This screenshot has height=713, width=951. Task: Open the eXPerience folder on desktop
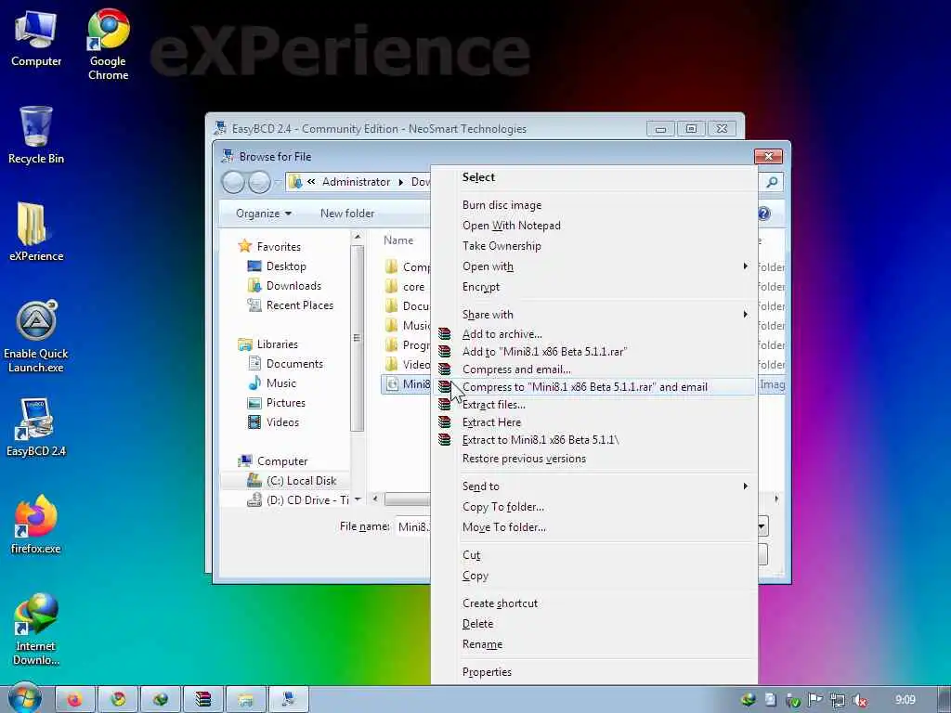(x=36, y=231)
